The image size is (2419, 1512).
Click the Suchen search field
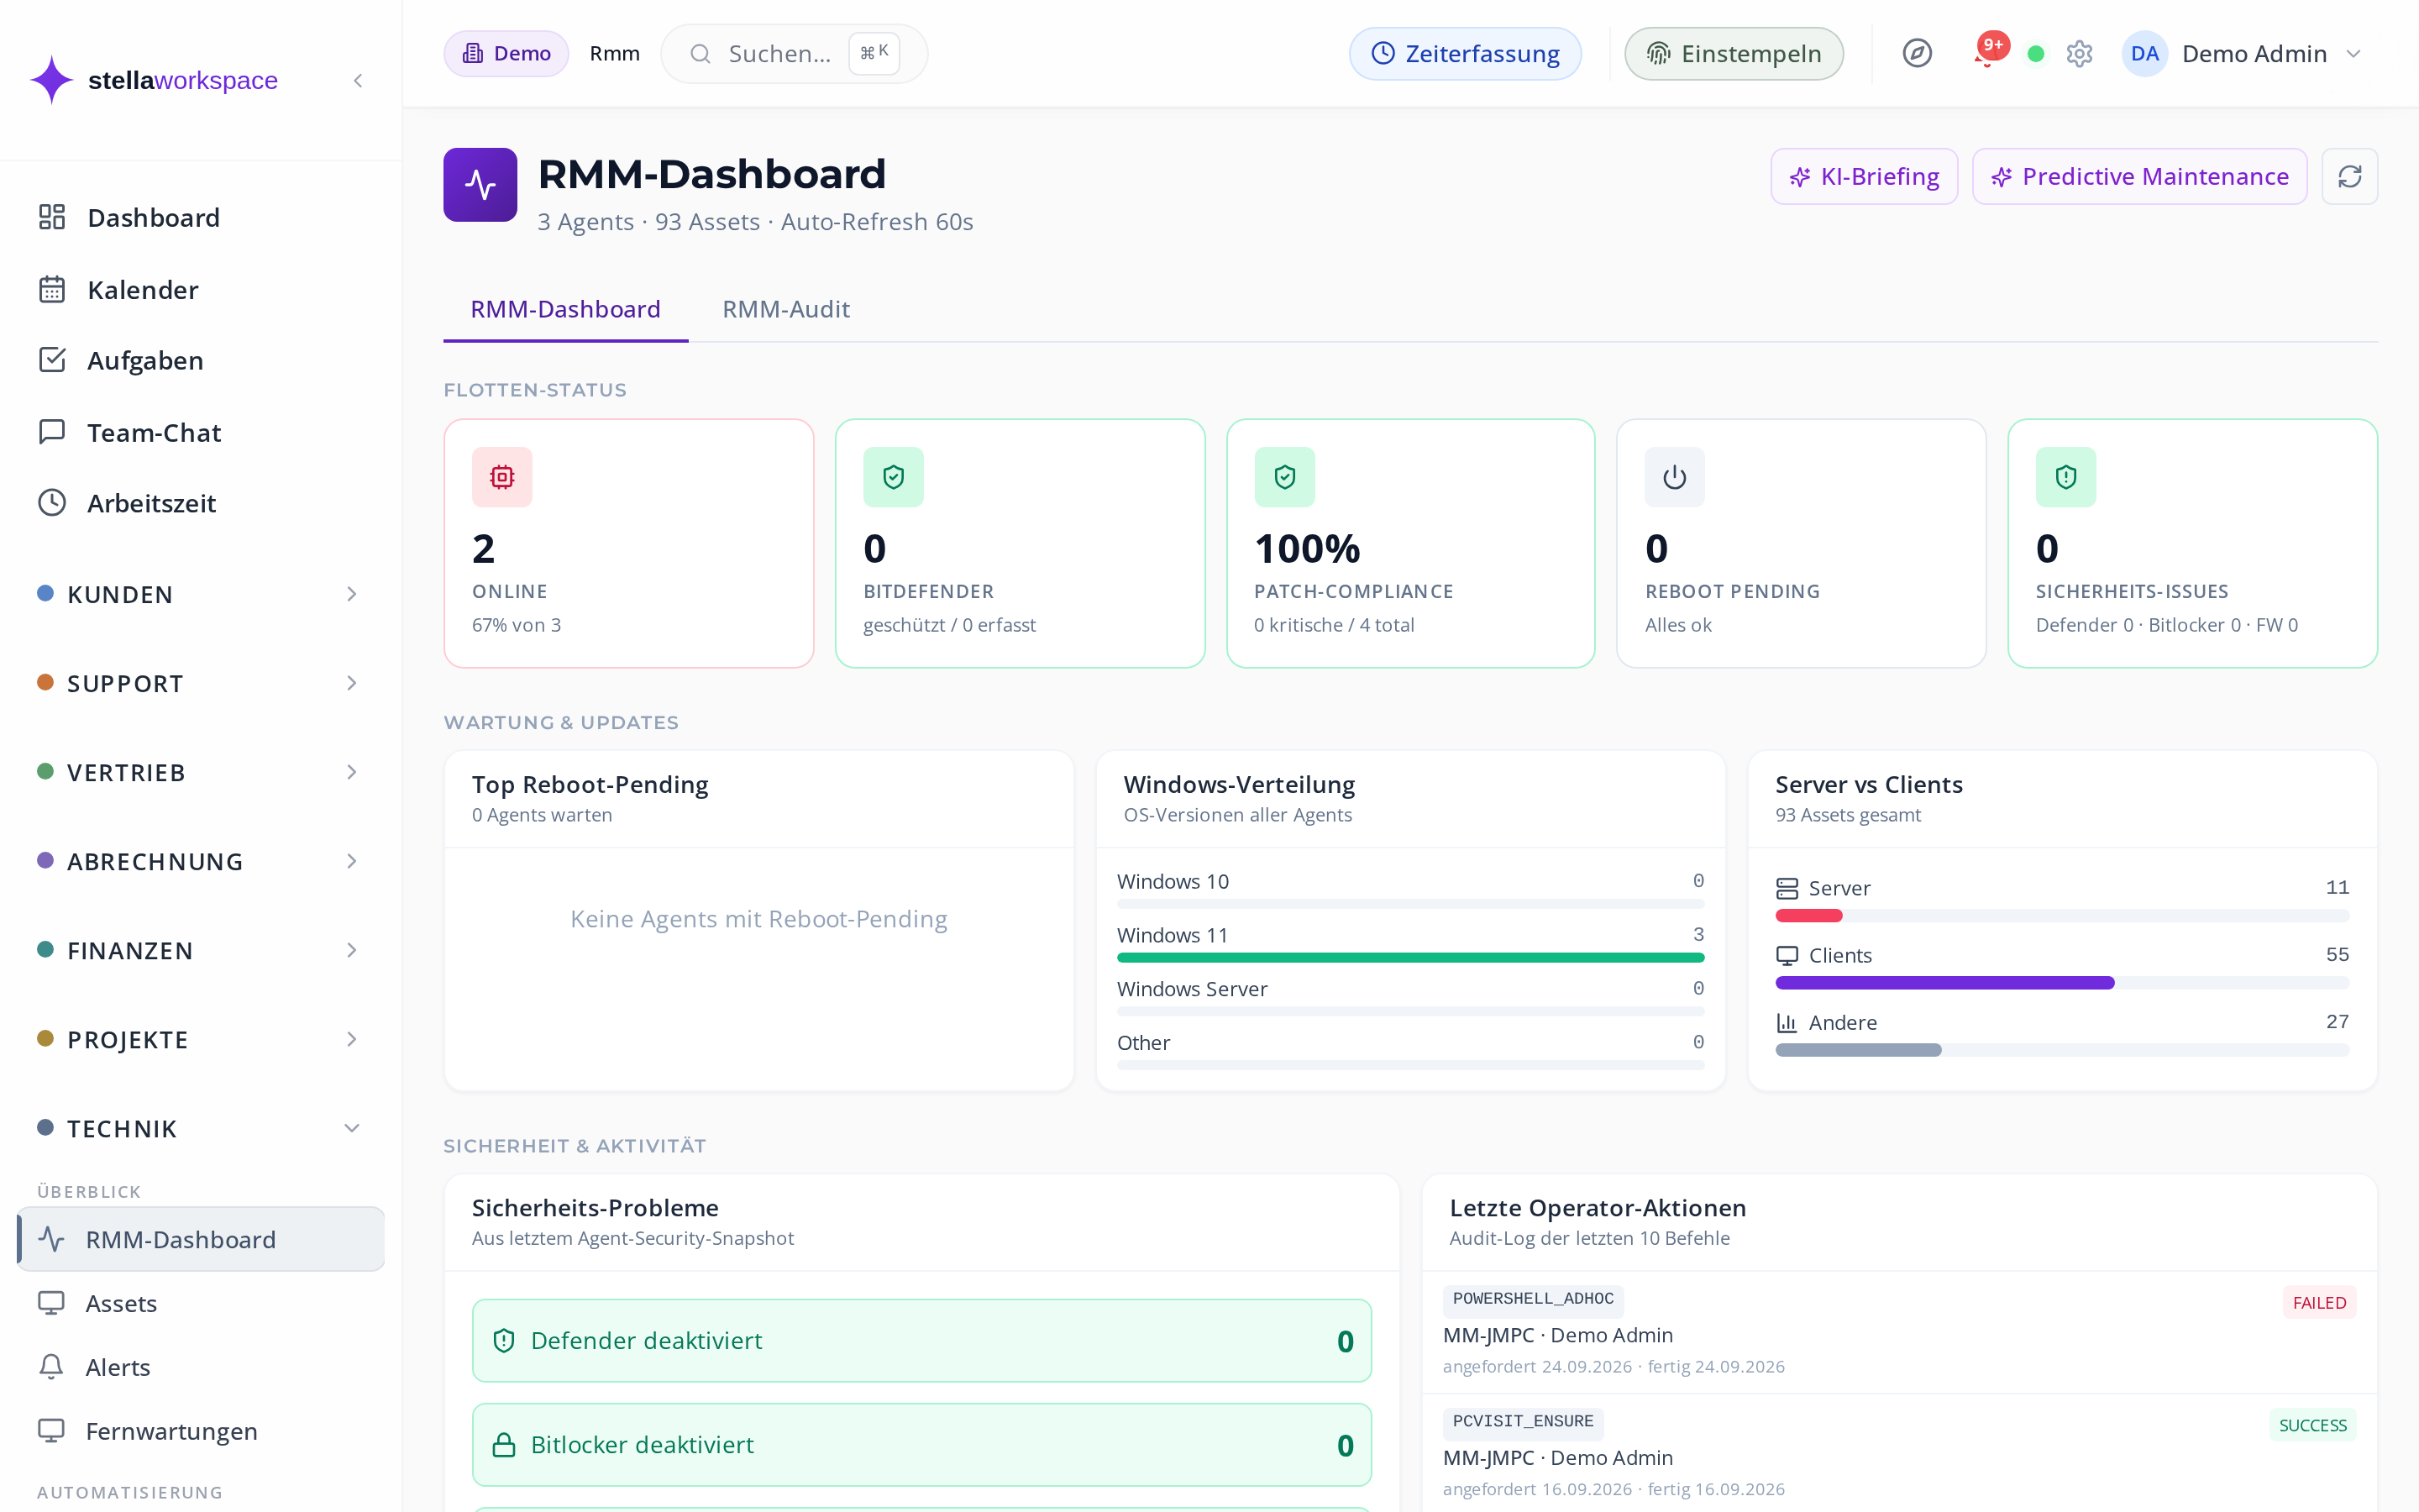(x=794, y=54)
